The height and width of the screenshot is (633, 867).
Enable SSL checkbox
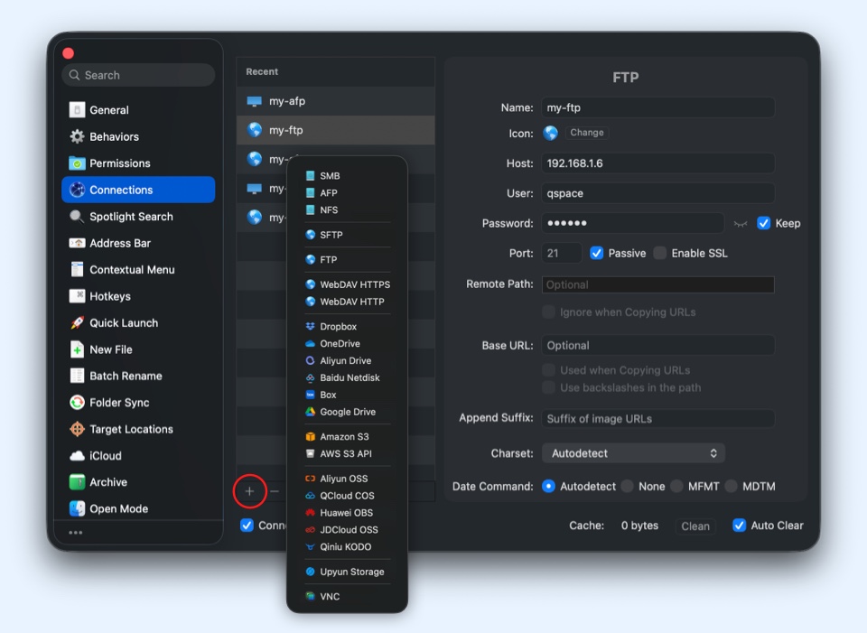[660, 253]
